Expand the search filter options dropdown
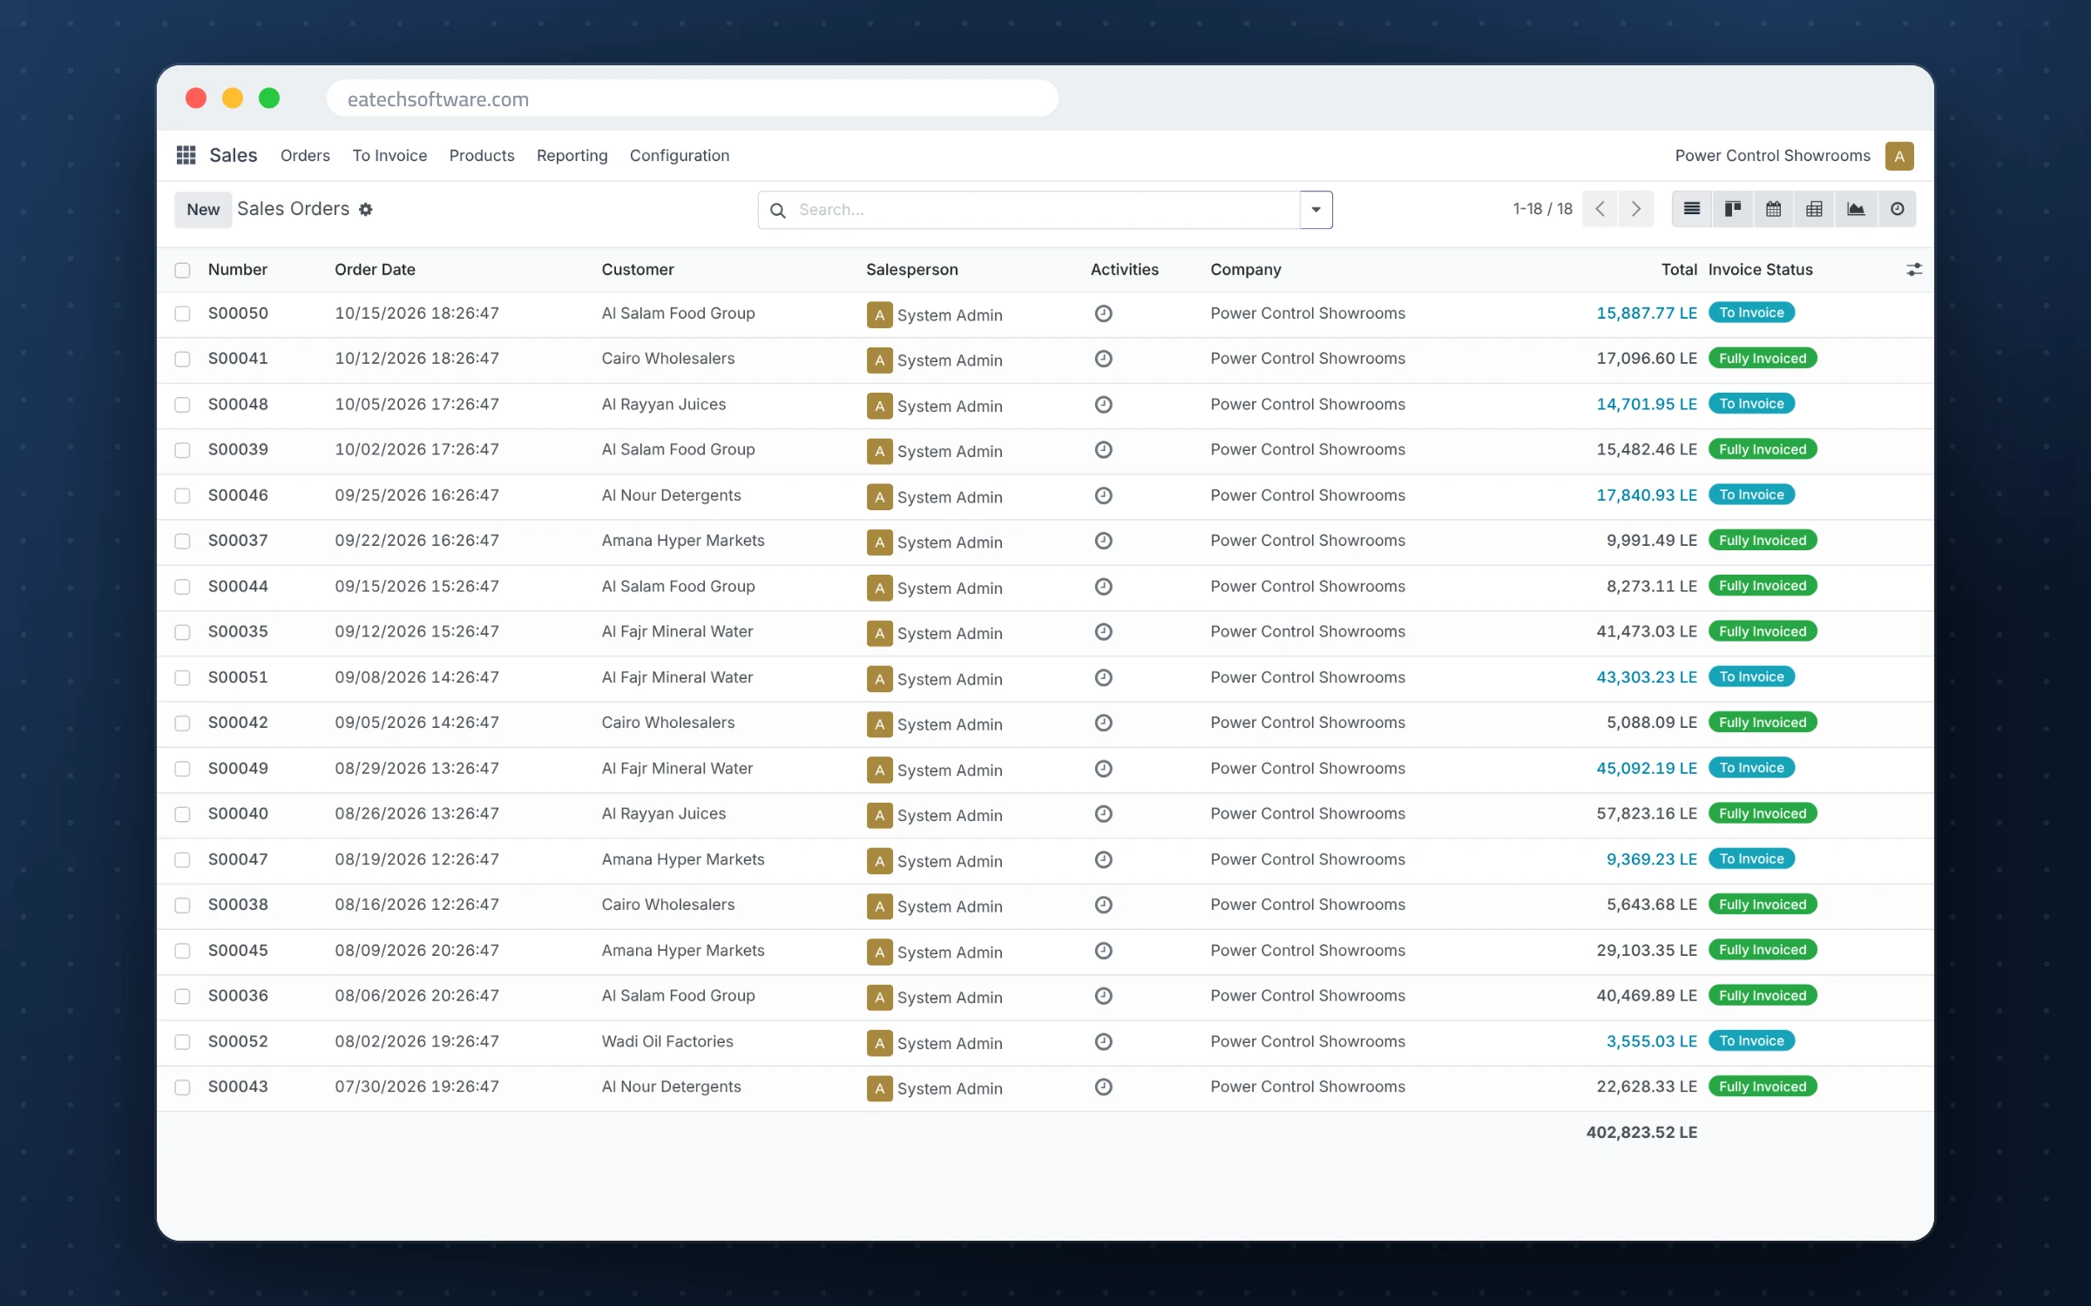This screenshot has height=1306, width=2091. (1316, 210)
